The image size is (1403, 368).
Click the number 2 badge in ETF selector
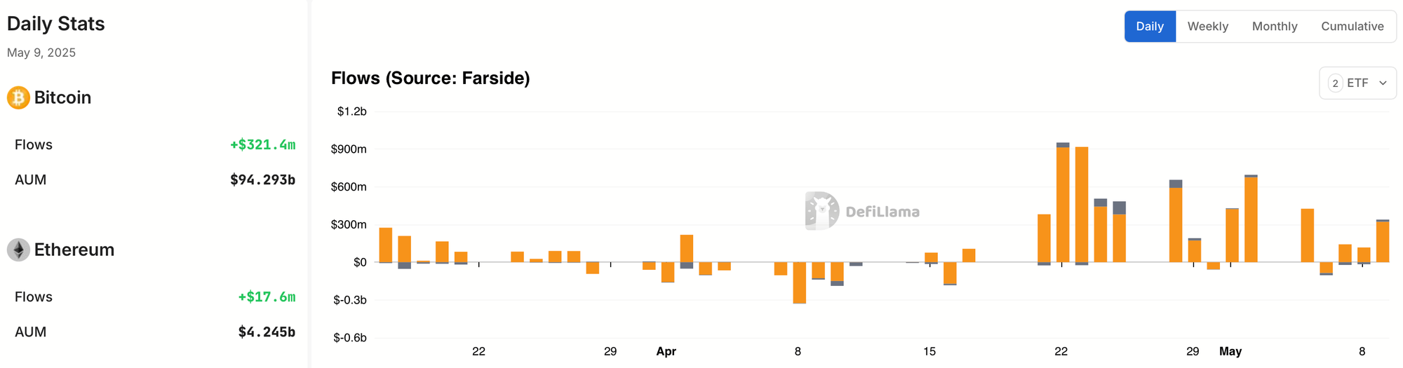tap(1335, 83)
